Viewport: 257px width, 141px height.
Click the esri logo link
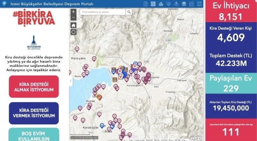click(196, 138)
